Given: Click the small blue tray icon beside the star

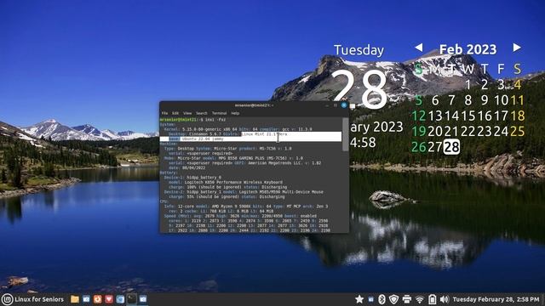Looking at the screenshot, I should [371, 299].
